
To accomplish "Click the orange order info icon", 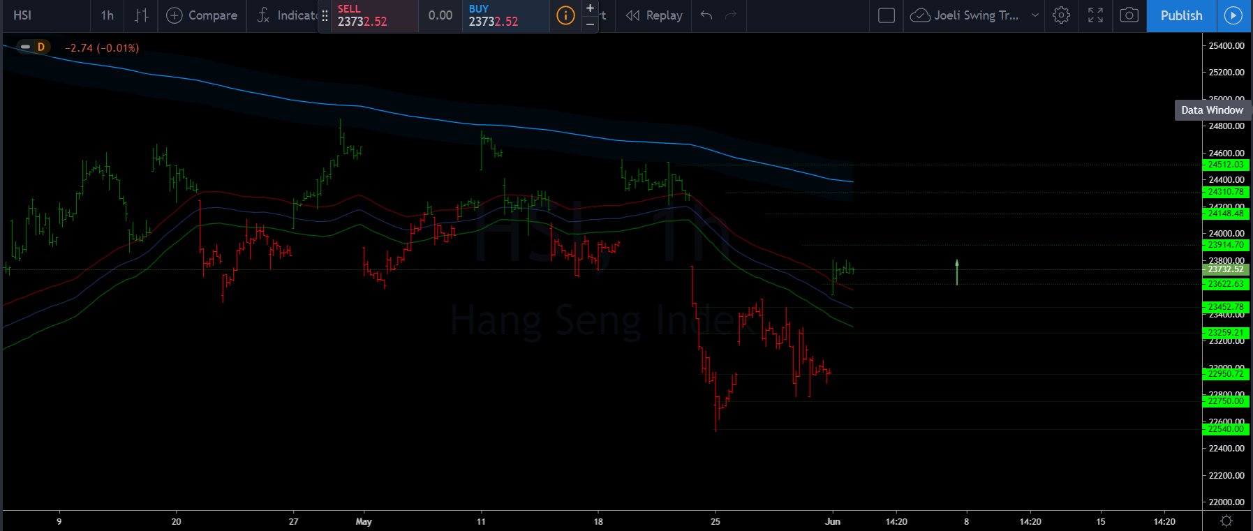I will pos(565,15).
